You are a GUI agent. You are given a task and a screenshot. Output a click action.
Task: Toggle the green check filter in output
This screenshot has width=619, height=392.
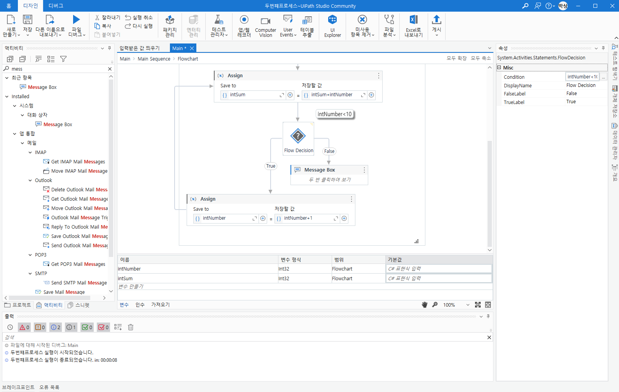[87, 327]
